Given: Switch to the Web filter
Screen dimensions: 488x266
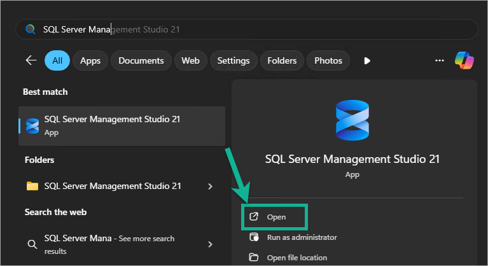Looking at the screenshot, I should [x=190, y=60].
